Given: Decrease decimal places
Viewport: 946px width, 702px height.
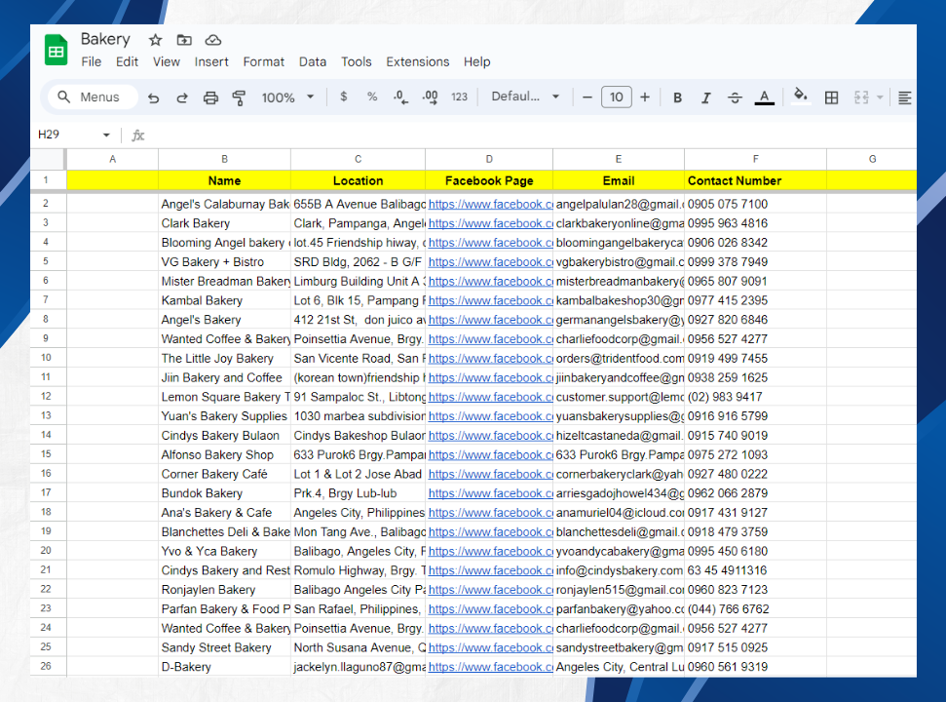Looking at the screenshot, I should tap(399, 97).
